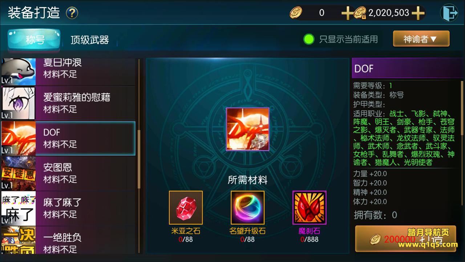This screenshot has width=465, height=262.
Task: Click the 200000 gold craft button
Action: 405,239
